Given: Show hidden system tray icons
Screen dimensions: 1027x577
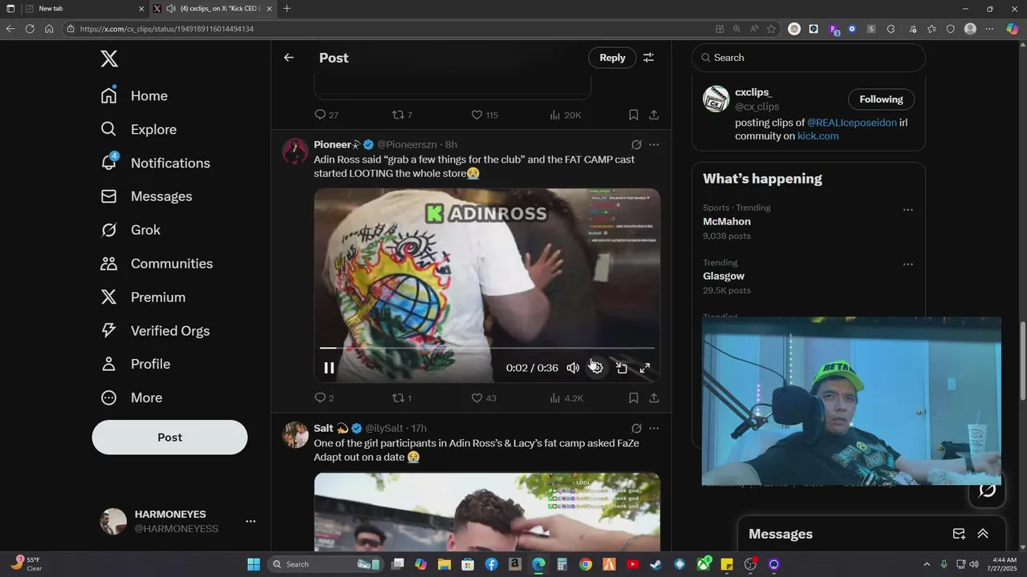Looking at the screenshot, I should [927, 564].
